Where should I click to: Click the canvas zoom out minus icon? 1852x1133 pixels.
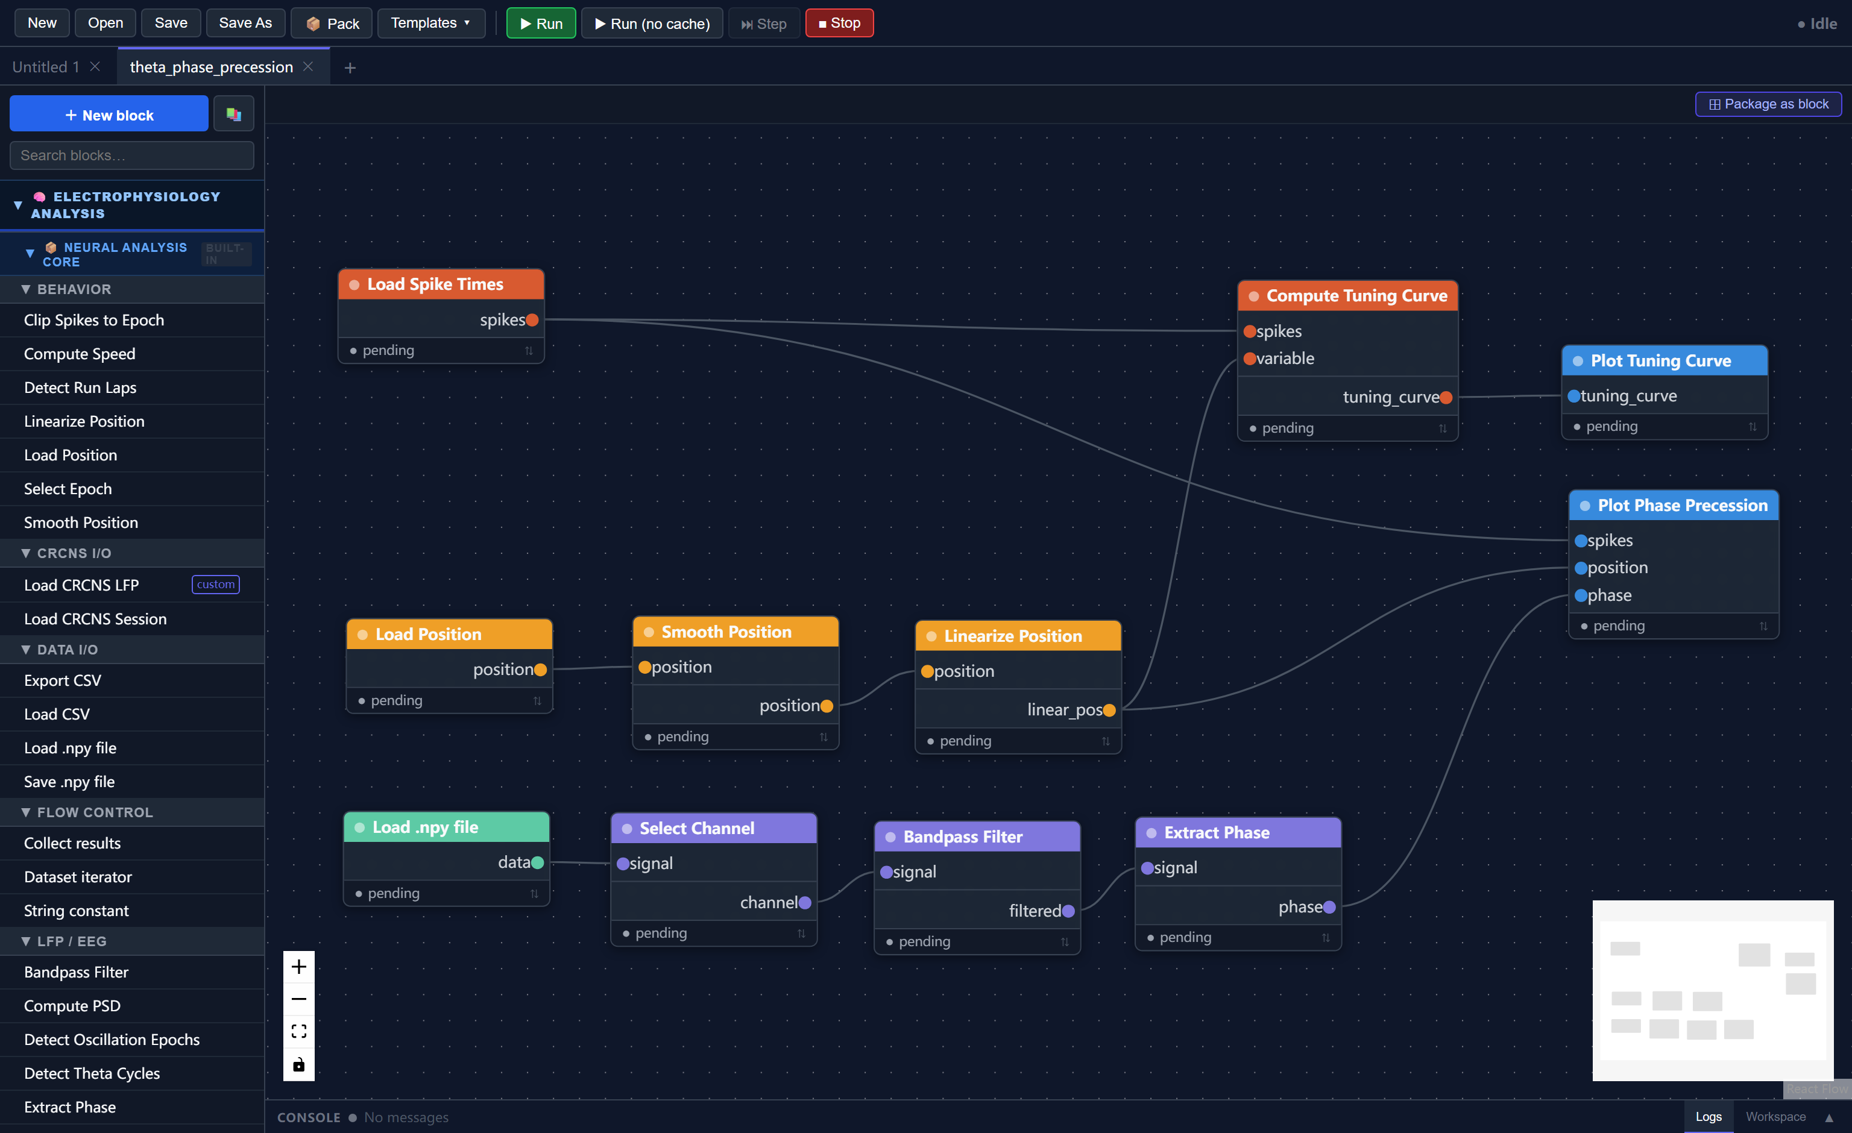point(298,999)
